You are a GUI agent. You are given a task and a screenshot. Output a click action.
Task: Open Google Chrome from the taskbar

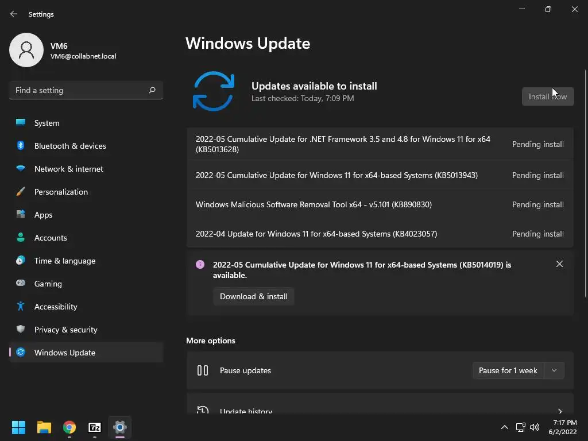(x=69, y=427)
